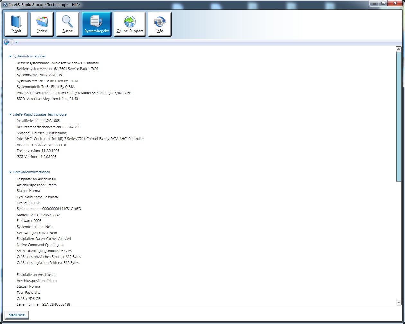Maximize the help window
The image size is (405, 324).
click(x=383, y=4)
